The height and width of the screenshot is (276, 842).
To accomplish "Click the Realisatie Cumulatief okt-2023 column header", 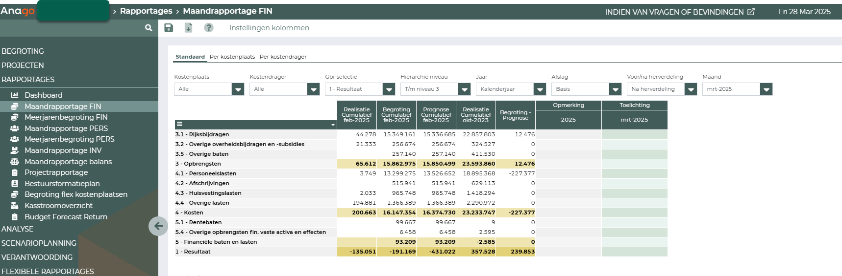I will (x=476, y=115).
